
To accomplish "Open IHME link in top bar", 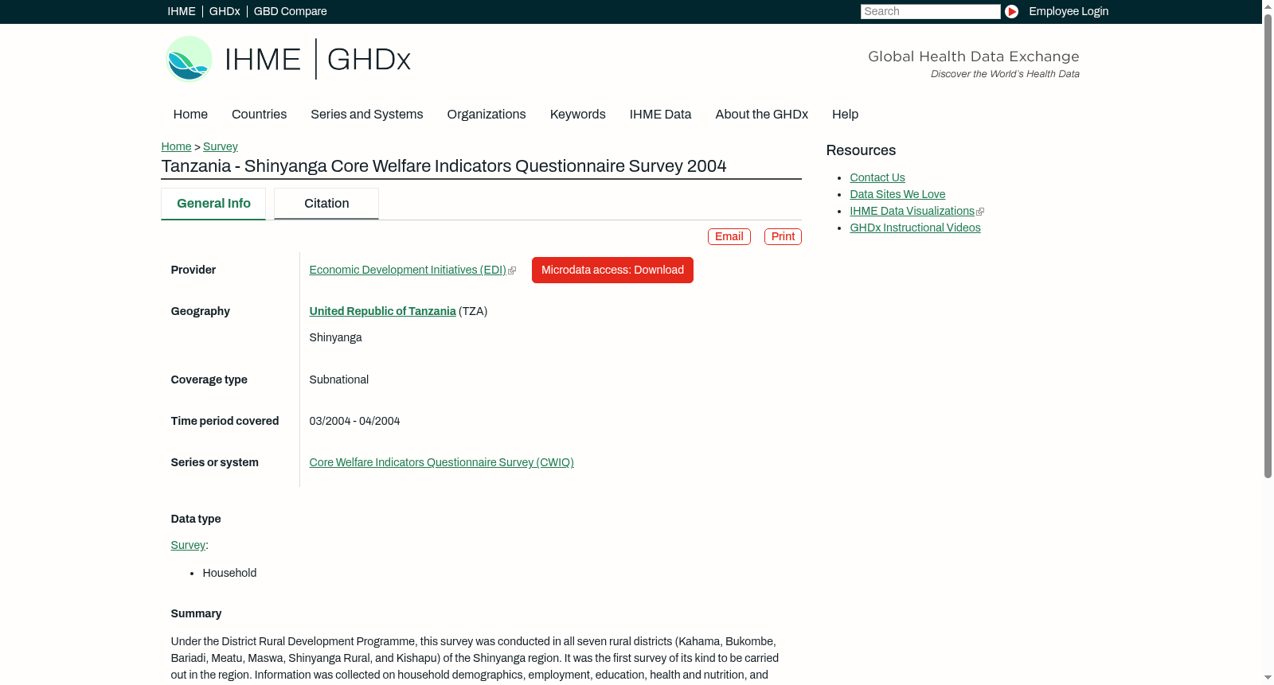I will coord(182,11).
